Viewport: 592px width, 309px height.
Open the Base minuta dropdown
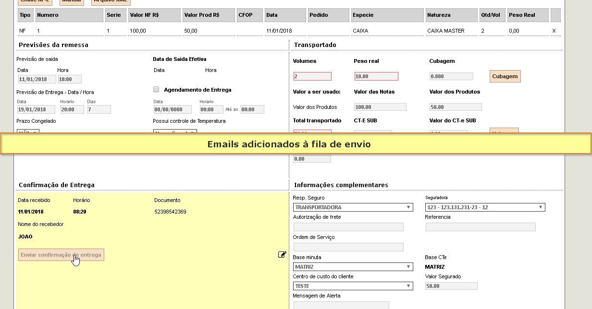pyautogui.click(x=353, y=267)
